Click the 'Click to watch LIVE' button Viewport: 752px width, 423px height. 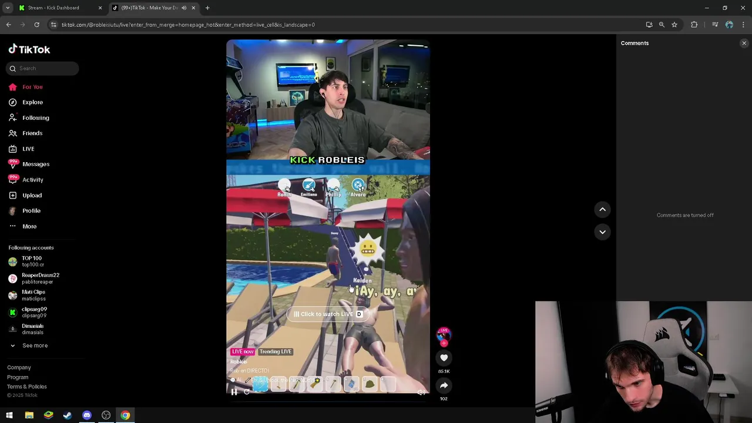pos(328,314)
